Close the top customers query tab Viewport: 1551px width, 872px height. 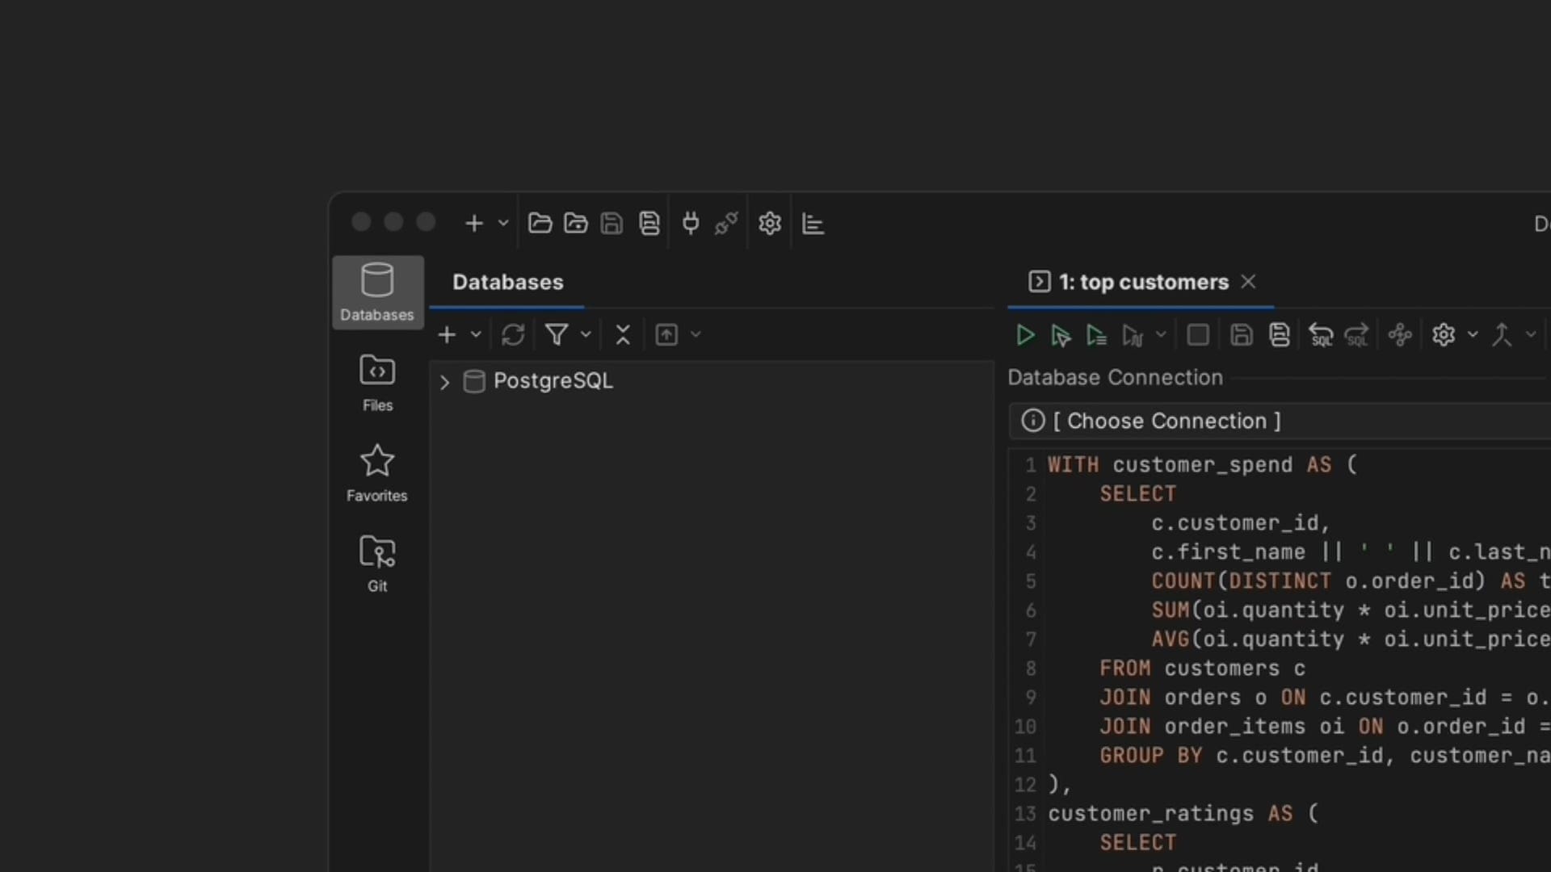1248,282
